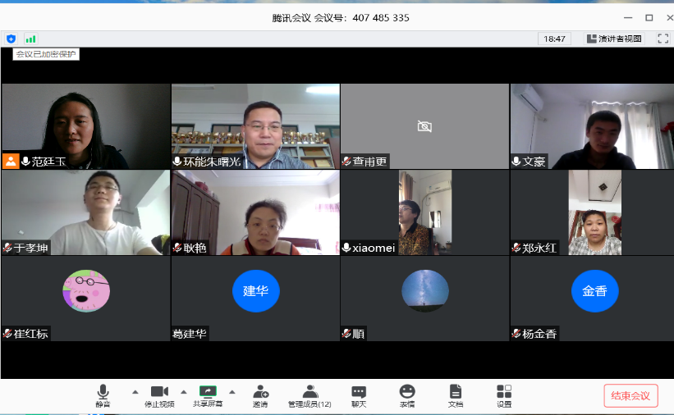Click the green network signal icon
The width and height of the screenshot is (674, 415).
pos(30,39)
